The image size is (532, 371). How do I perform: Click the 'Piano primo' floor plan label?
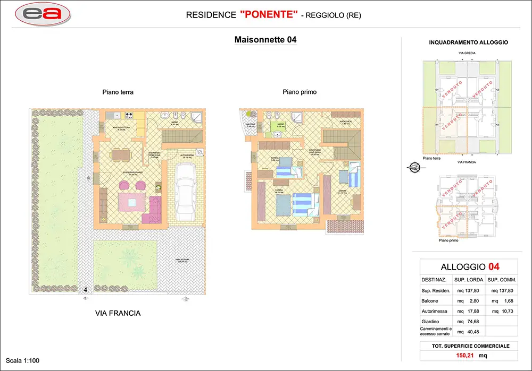click(300, 92)
